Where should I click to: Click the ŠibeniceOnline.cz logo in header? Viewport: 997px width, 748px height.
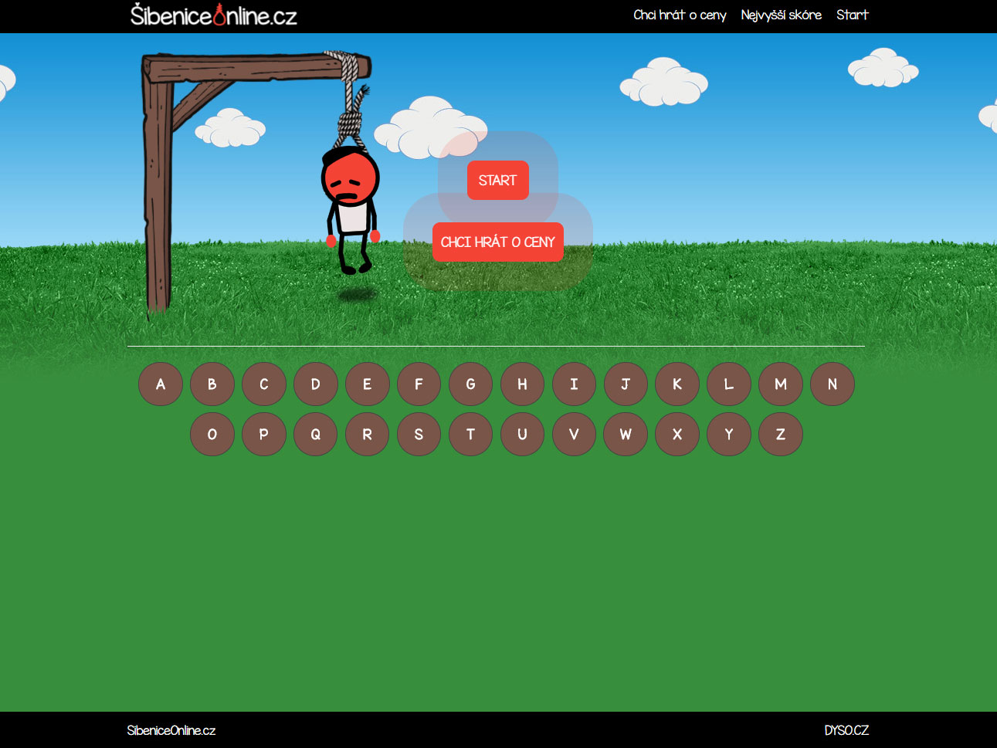(214, 15)
